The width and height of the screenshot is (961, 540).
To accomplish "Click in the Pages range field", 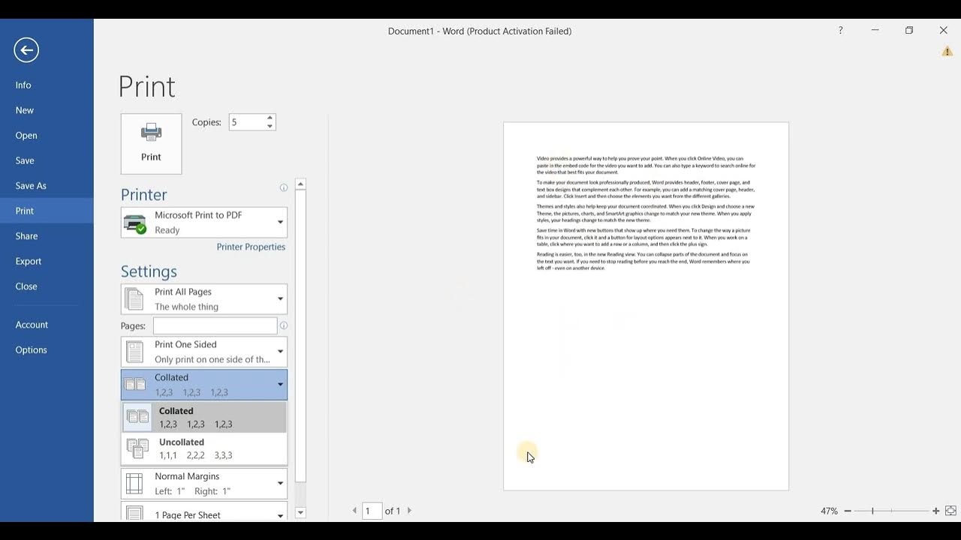I will coord(215,325).
